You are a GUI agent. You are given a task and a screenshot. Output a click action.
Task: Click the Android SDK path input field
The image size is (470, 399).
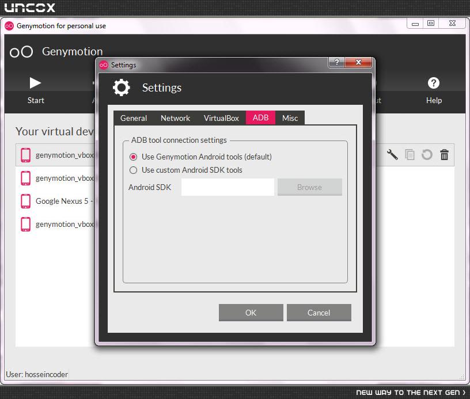tap(228, 187)
